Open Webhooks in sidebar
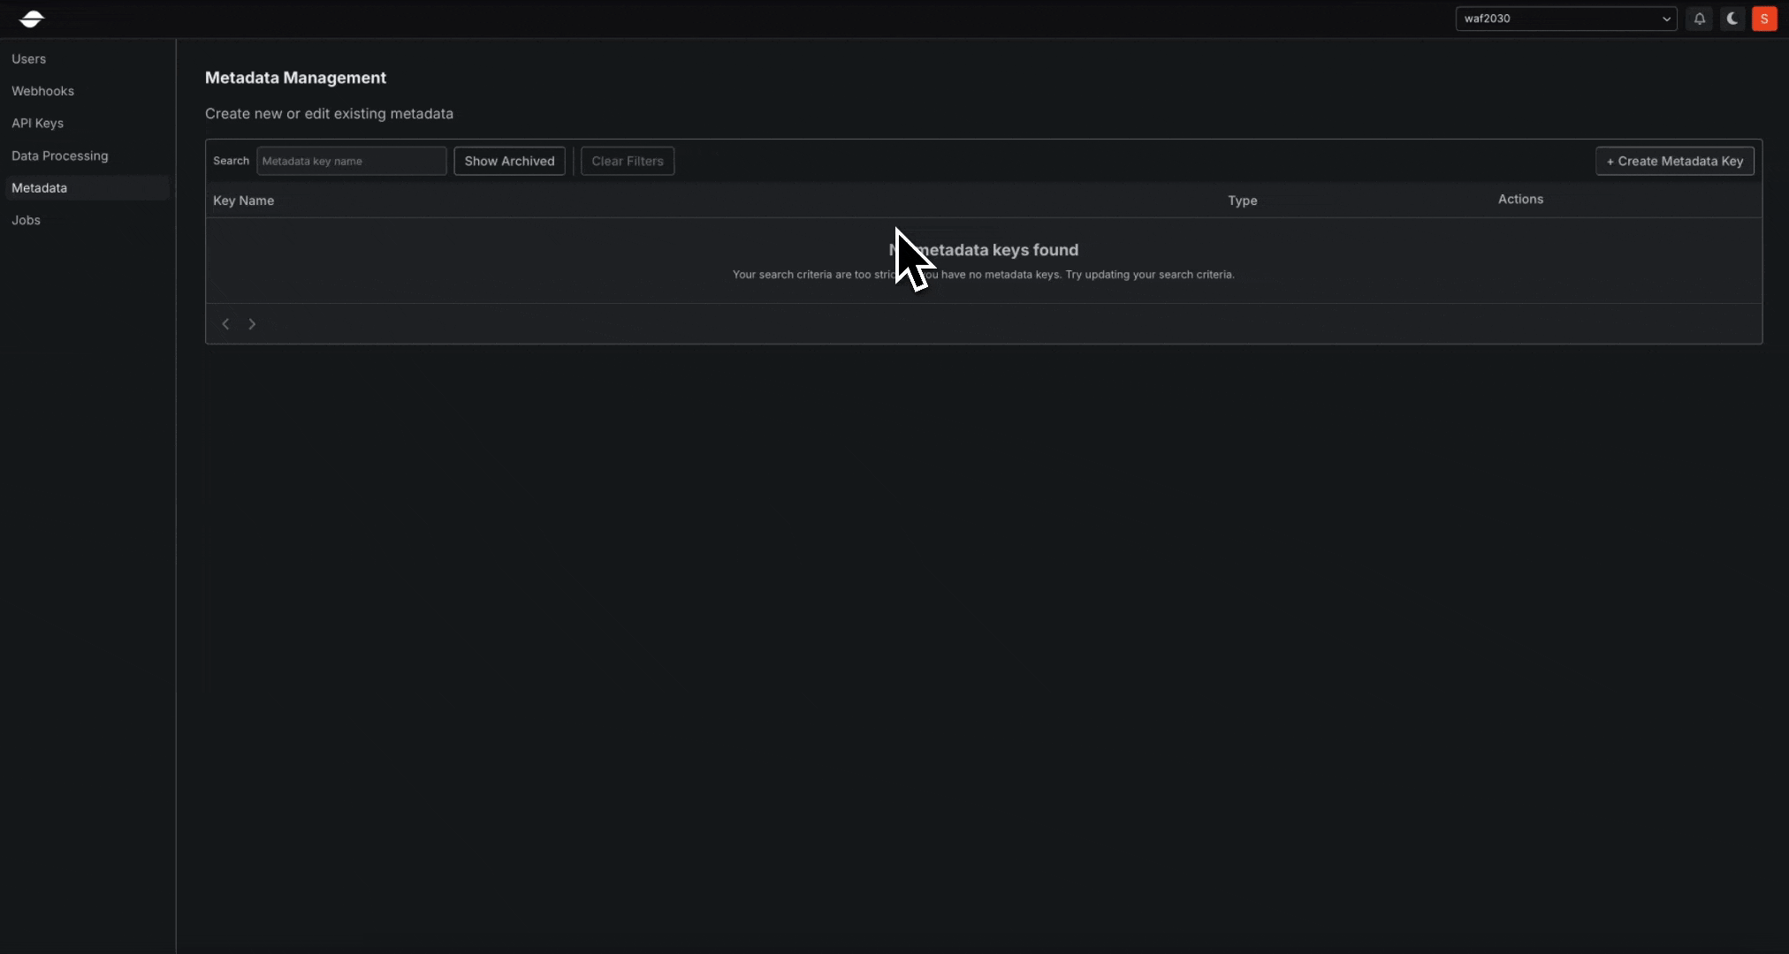 42,91
